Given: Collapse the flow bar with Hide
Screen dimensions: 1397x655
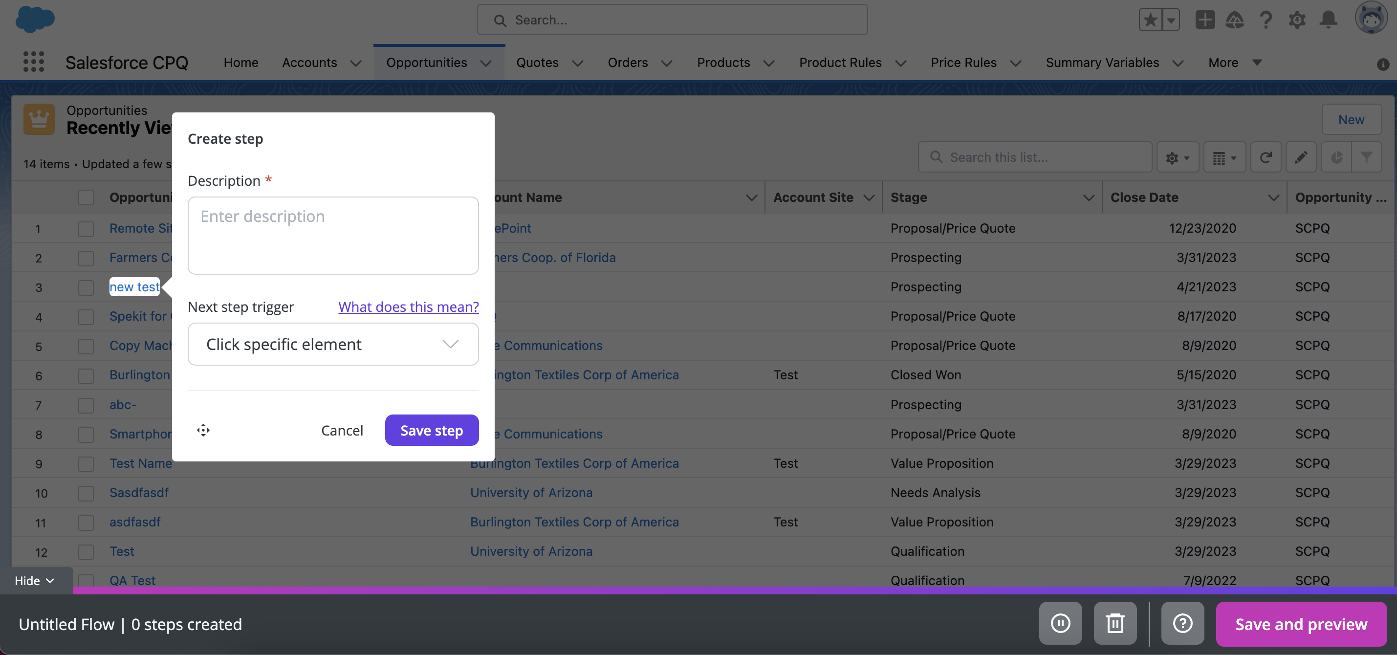Looking at the screenshot, I should (35, 581).
